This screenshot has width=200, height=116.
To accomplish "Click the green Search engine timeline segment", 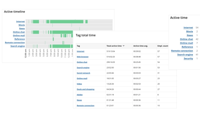I will coord(61,46).
